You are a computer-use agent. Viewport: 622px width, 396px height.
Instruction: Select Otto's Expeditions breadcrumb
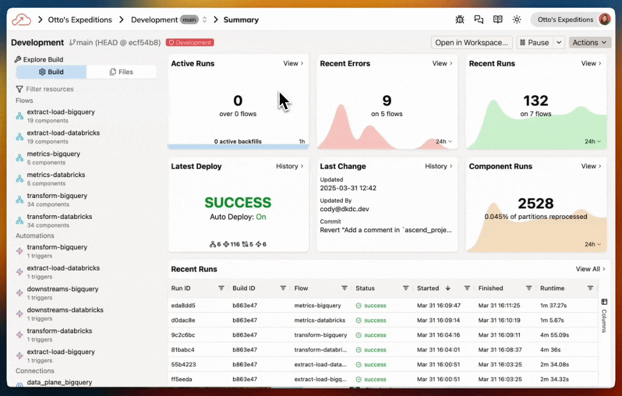point(80,19)
